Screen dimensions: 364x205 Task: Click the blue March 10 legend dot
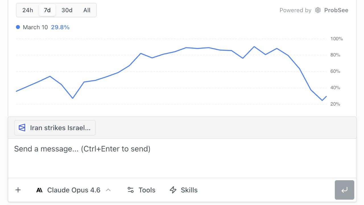coord(18,27)
